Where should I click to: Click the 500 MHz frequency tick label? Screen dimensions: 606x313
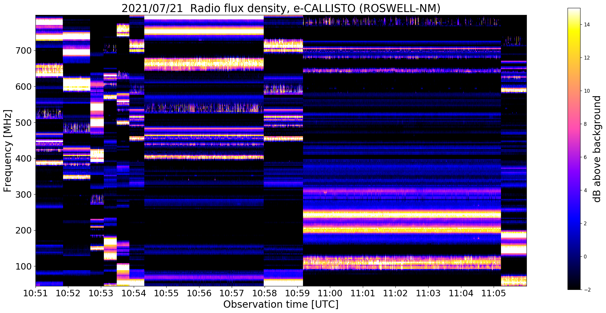[23, 123]
